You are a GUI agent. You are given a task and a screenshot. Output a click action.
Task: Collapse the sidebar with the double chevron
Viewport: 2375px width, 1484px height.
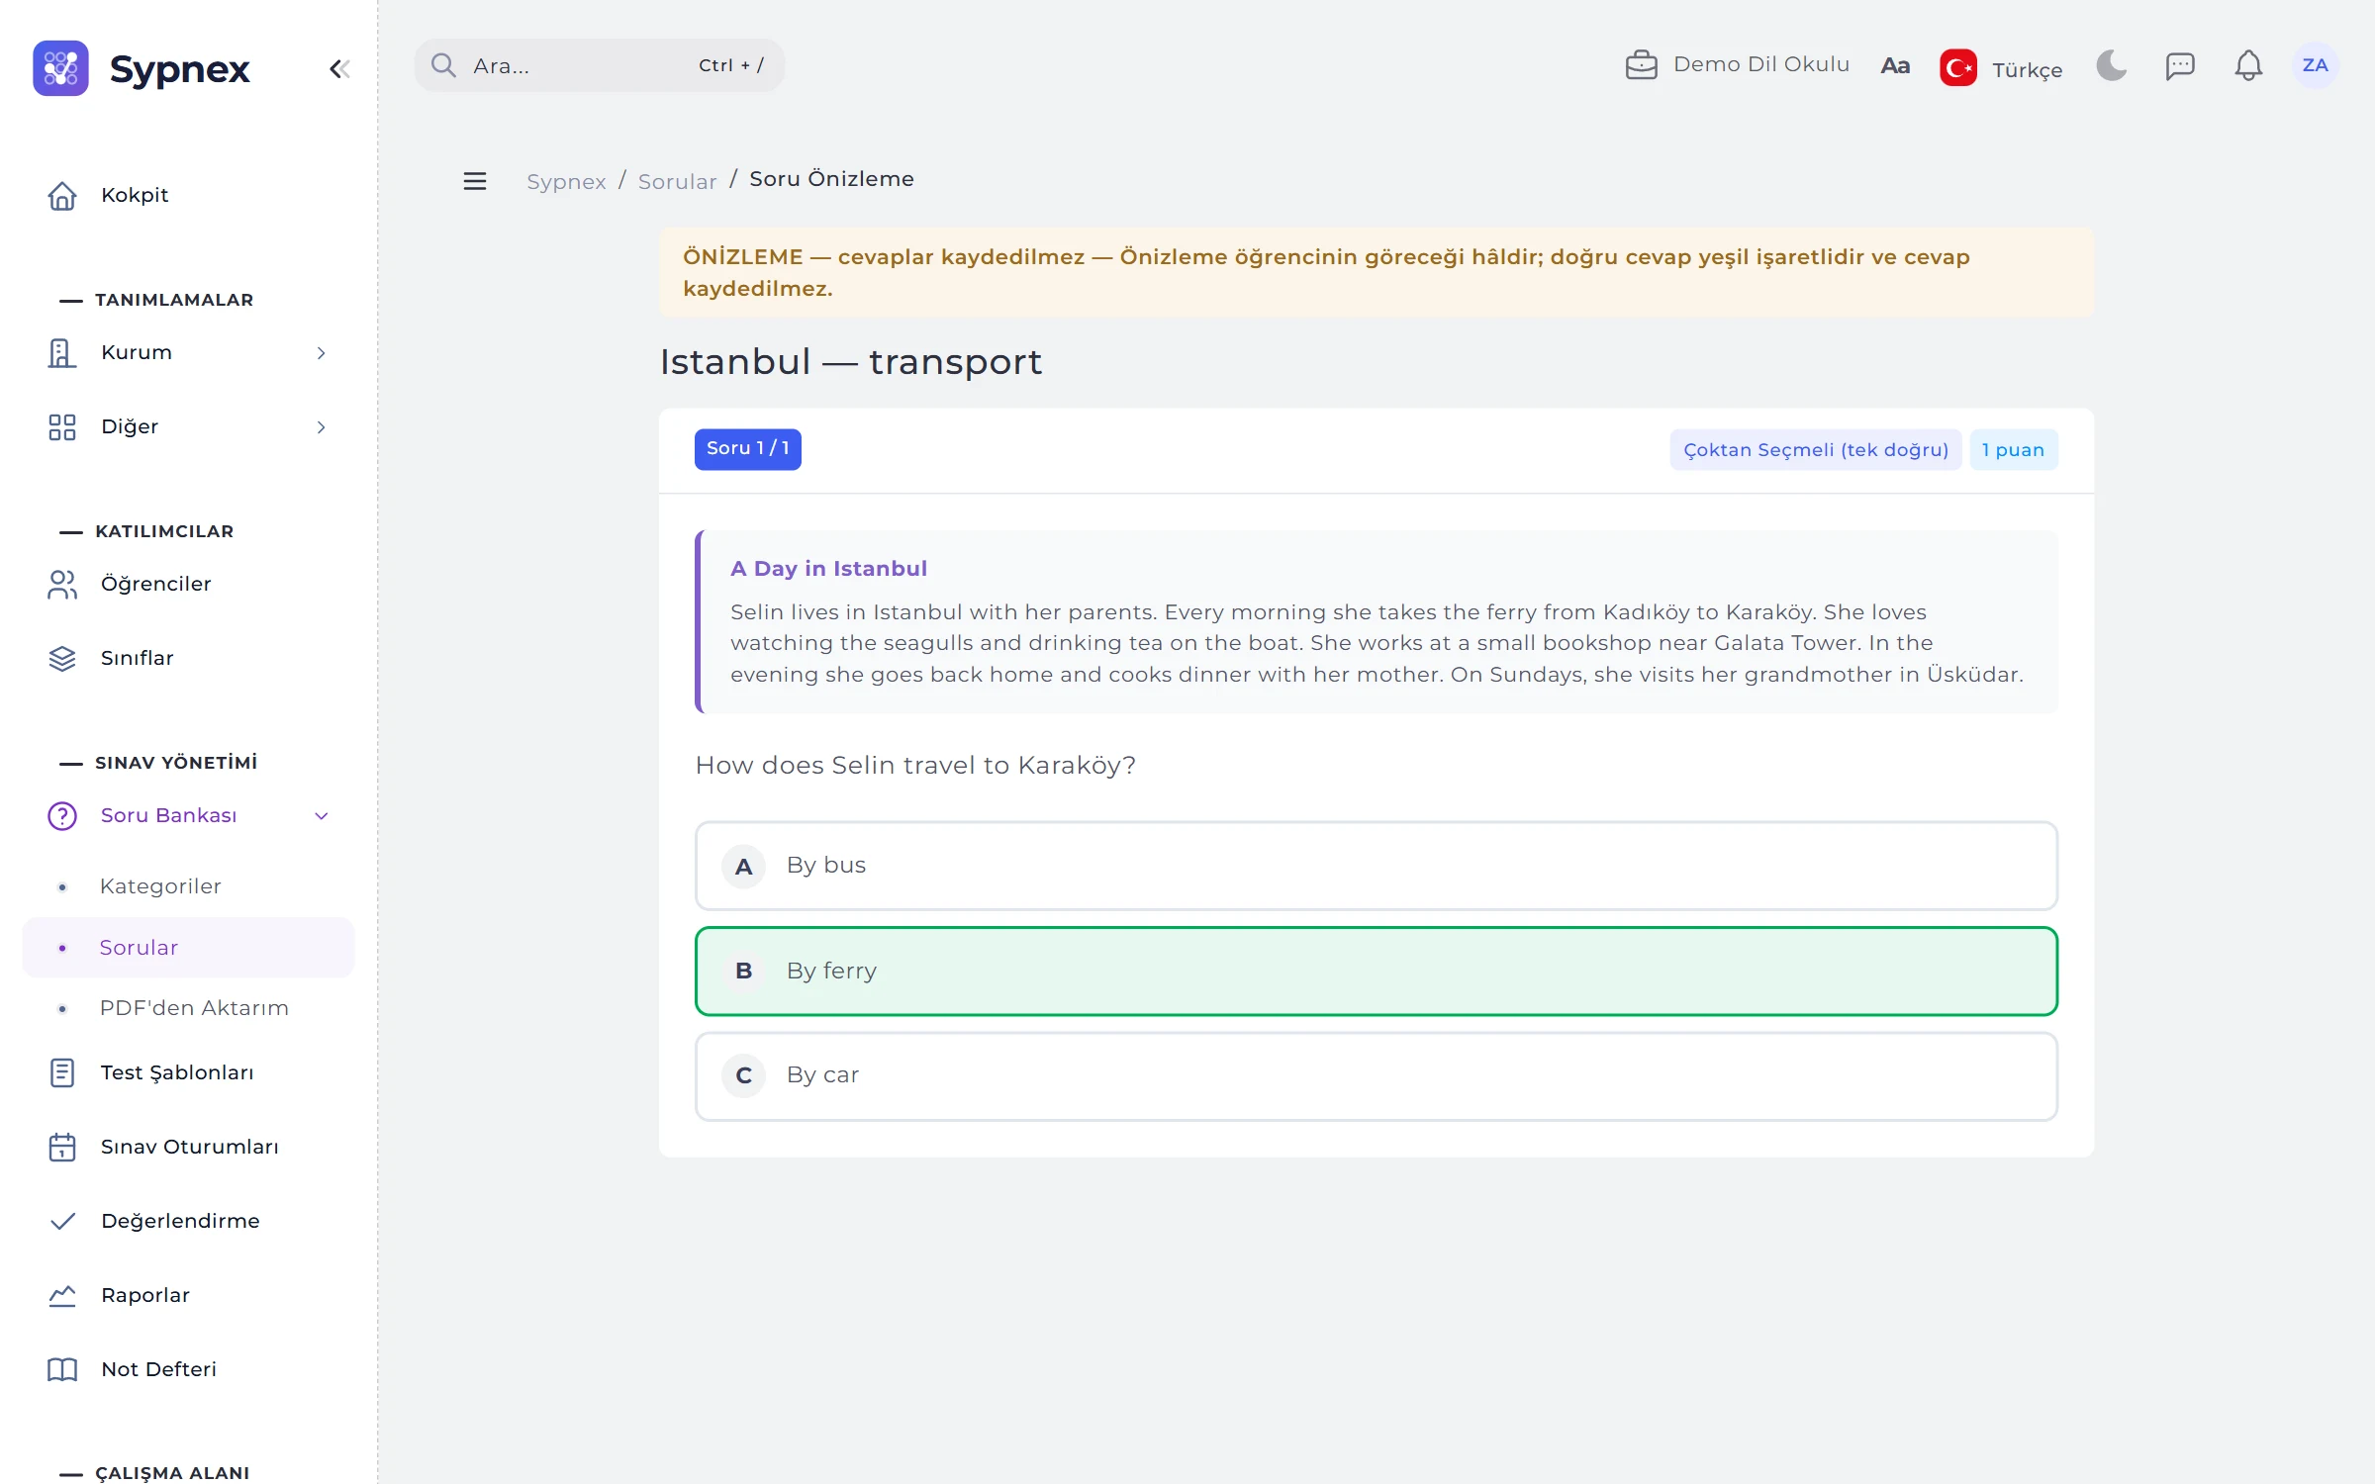[x=339, y=68]
